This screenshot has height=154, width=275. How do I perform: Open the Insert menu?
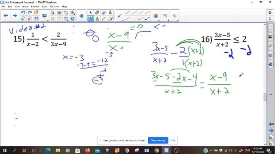tap(25, 7)
